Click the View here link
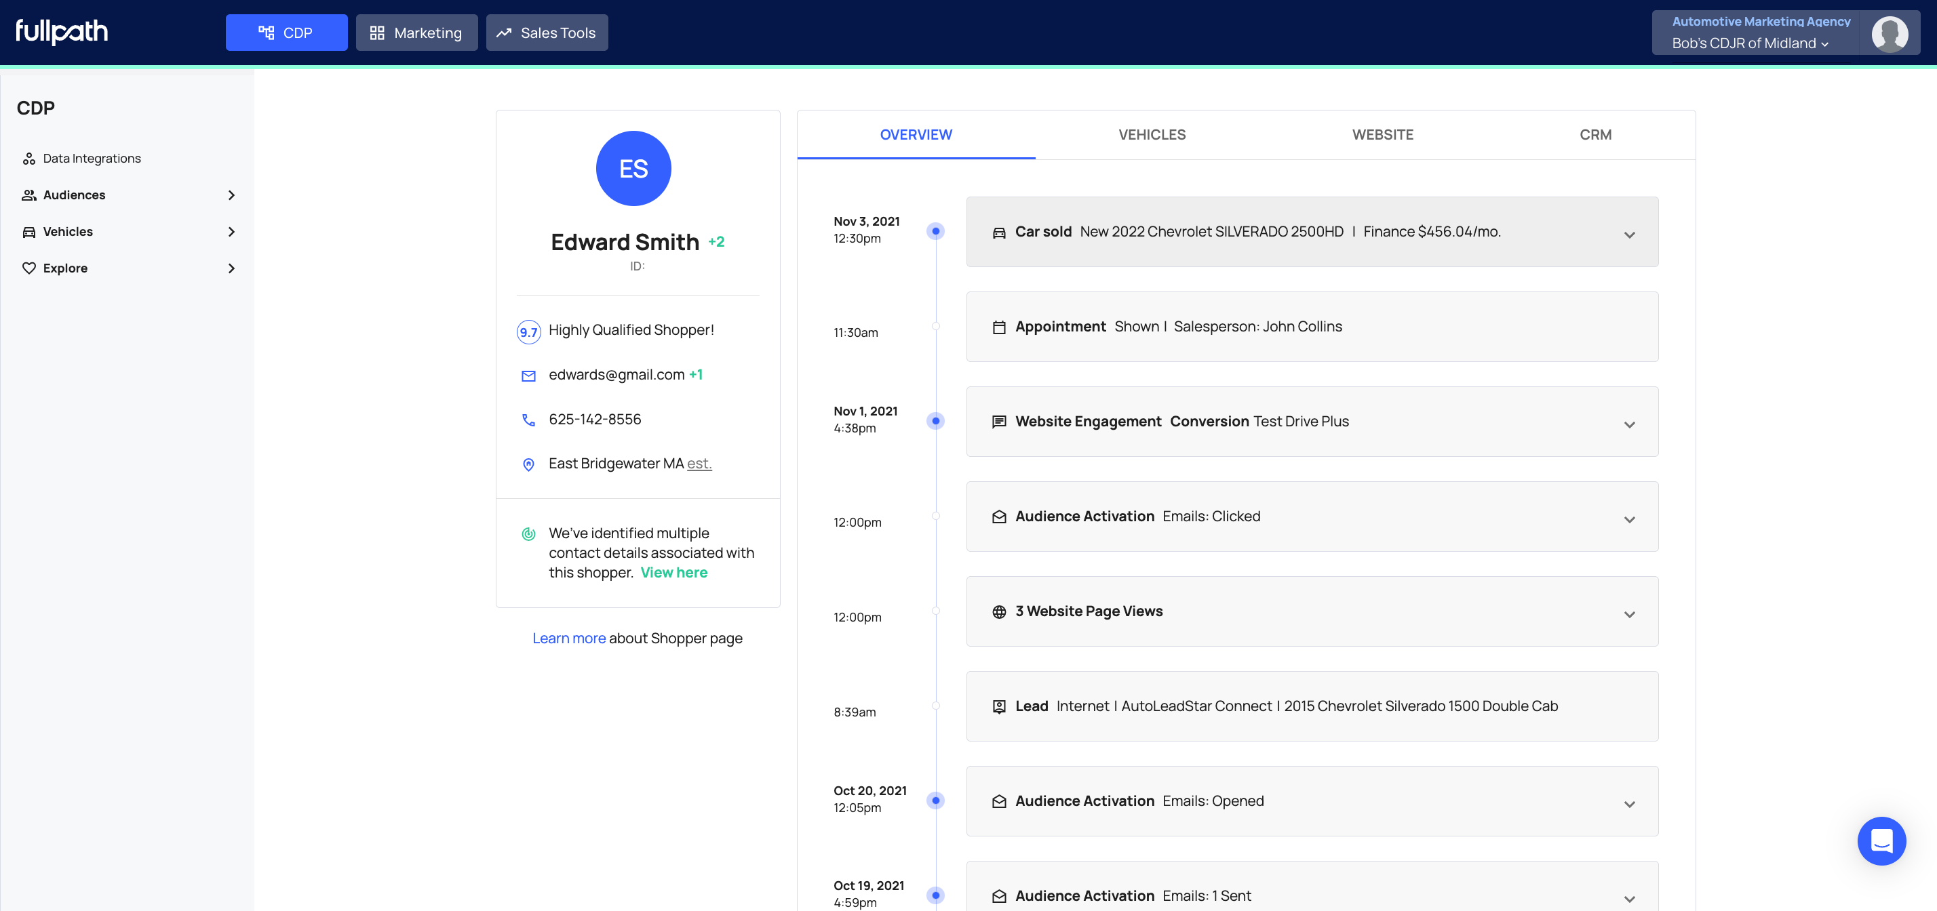This screenshot has height=911, width=1937. (673, 573)
